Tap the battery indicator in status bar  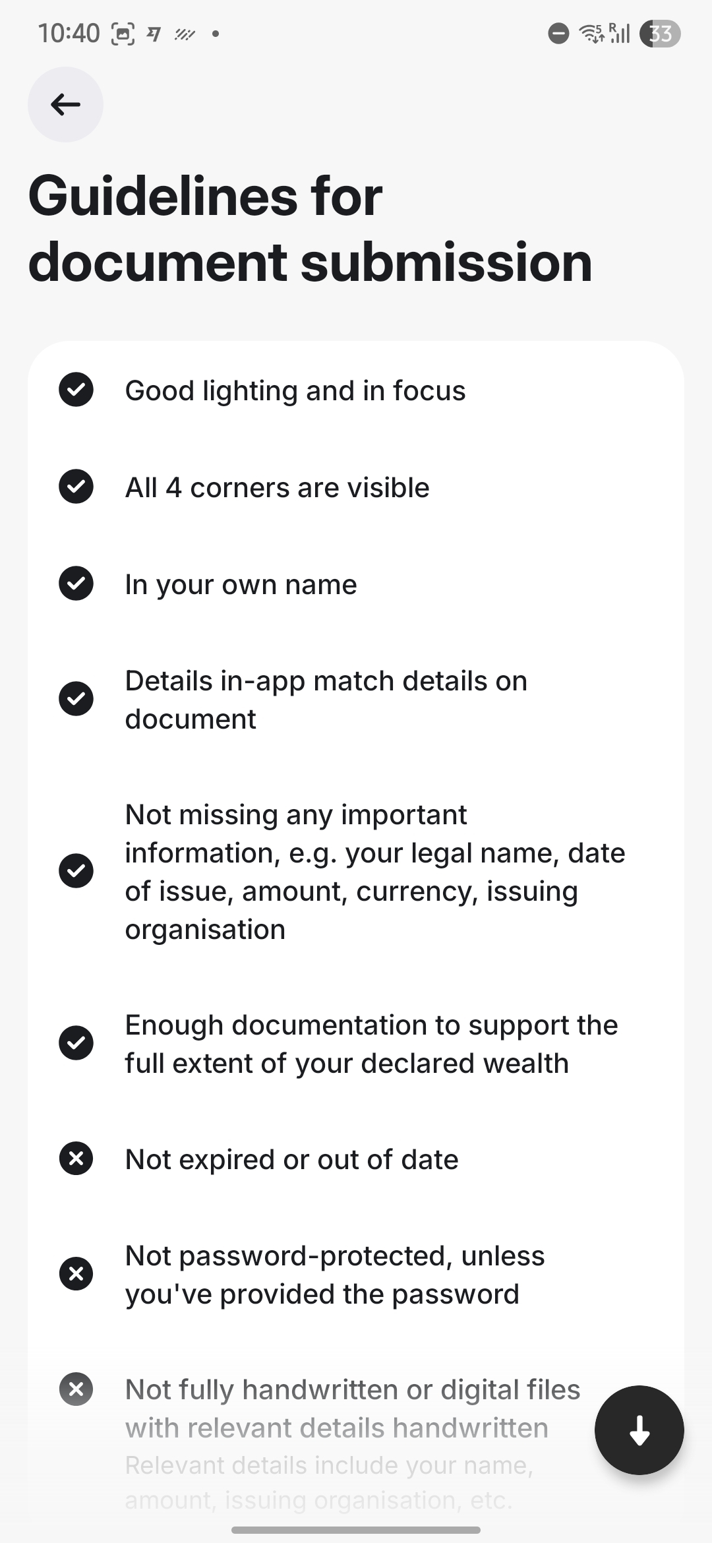pos(660,33)
